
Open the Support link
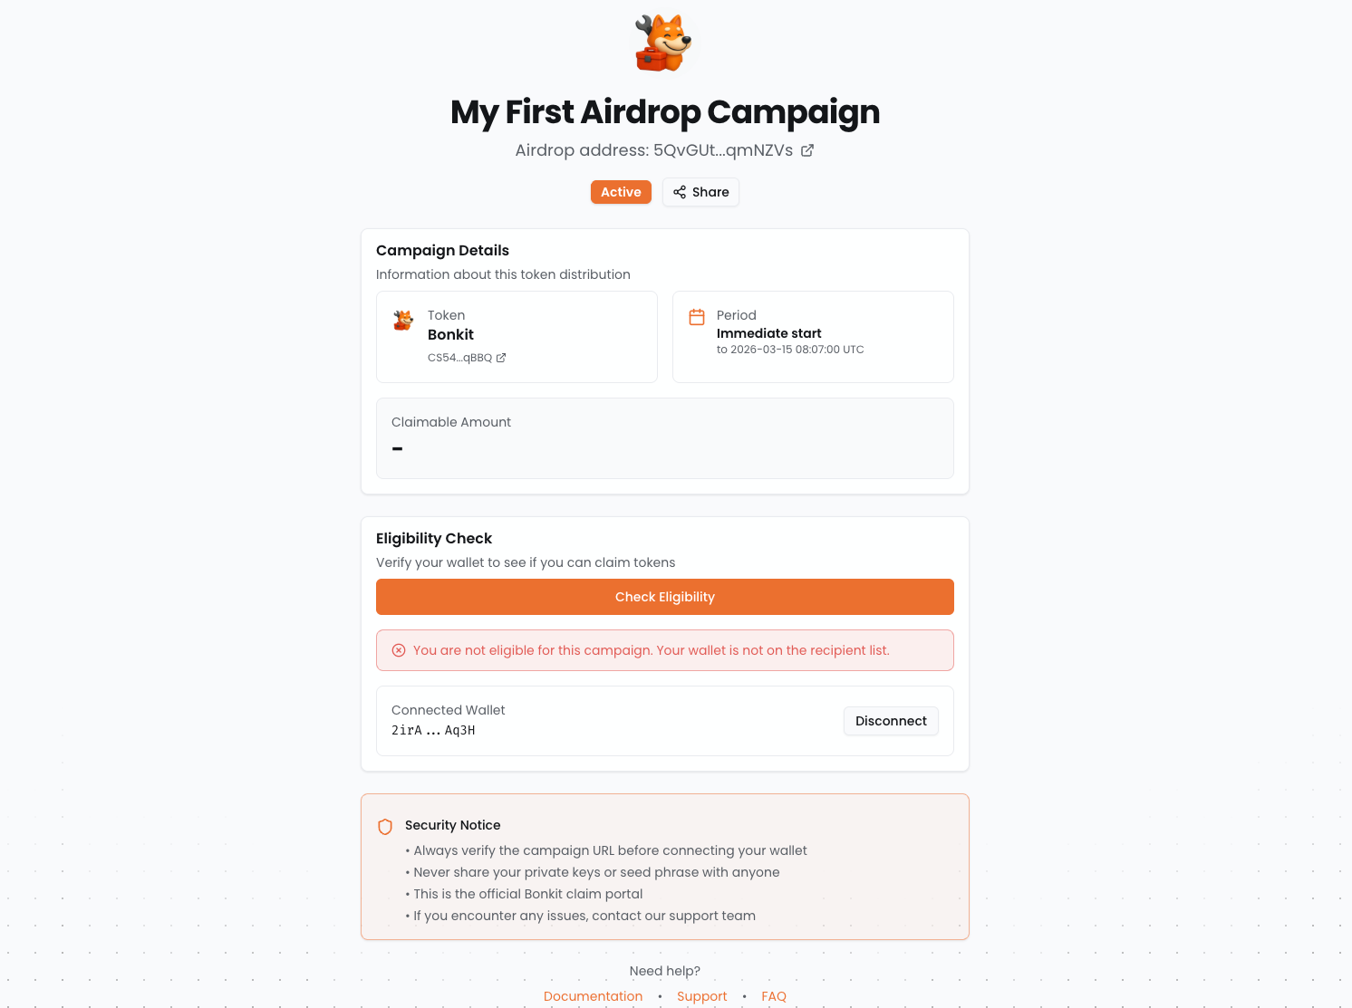point(701,996)
